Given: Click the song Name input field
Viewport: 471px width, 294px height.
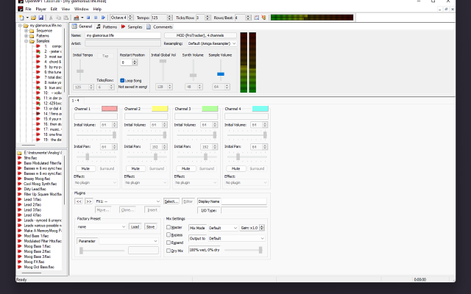Looking at the screenshot, I should [x=123, y=35].
